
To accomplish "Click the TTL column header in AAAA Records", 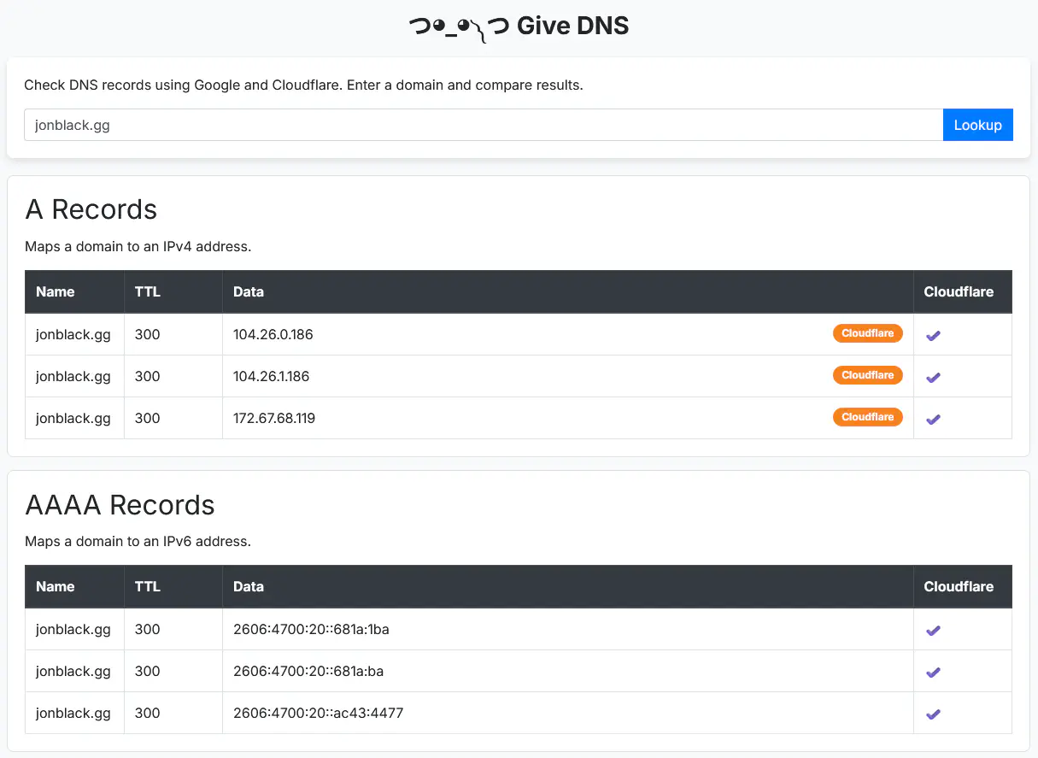I will [x=147, y=587].
